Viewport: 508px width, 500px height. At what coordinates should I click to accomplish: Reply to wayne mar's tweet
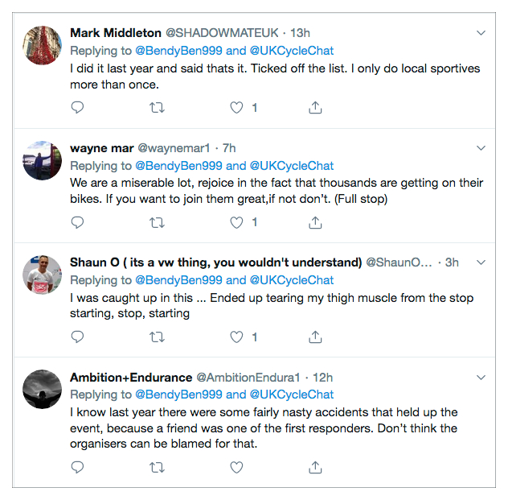pos(77,222)
